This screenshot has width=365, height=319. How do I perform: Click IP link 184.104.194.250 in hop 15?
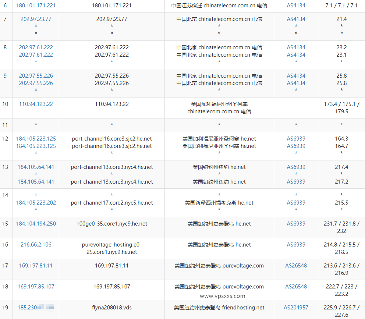point(36,224)
